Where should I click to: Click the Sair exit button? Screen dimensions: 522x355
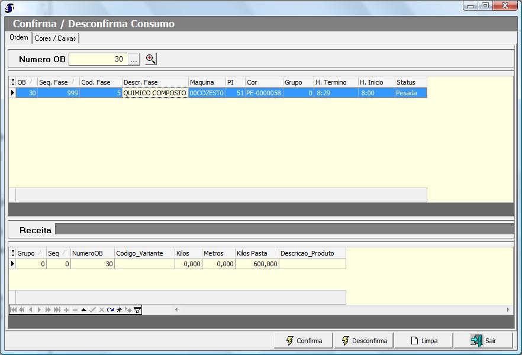[484, 341]
